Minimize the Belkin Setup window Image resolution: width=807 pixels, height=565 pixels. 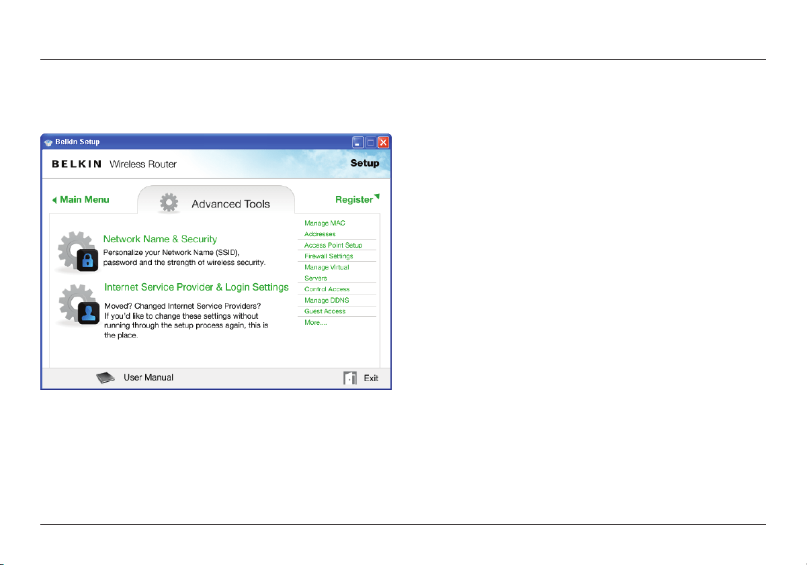(x=358, y=142)
